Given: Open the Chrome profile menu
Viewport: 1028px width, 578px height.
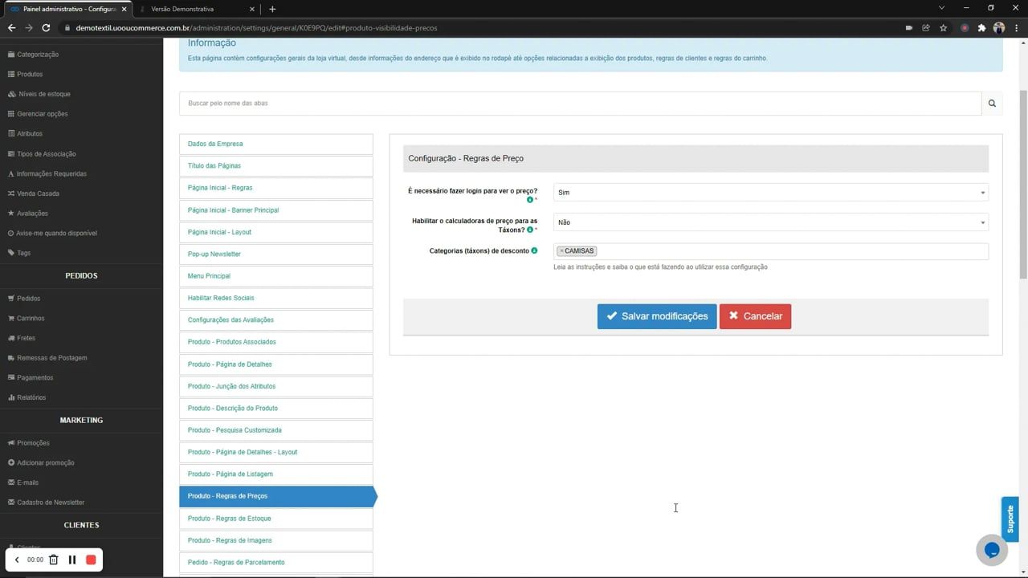Looking at the screenshot, I should point(999,27).
